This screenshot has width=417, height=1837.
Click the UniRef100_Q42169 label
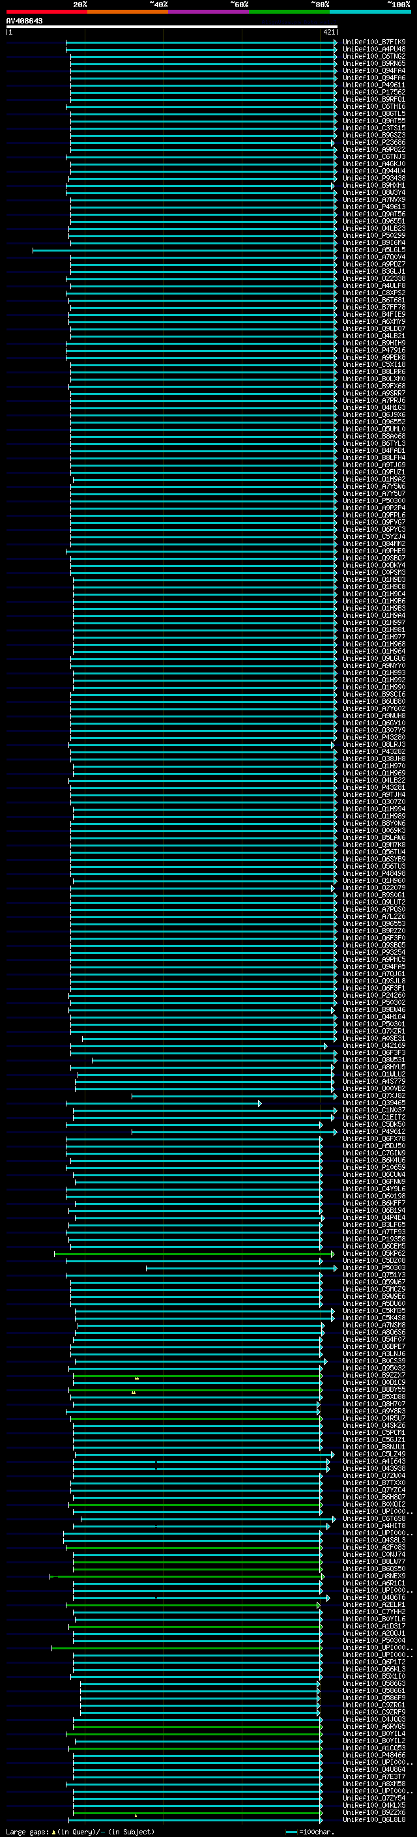click(x=374, y=1046)
